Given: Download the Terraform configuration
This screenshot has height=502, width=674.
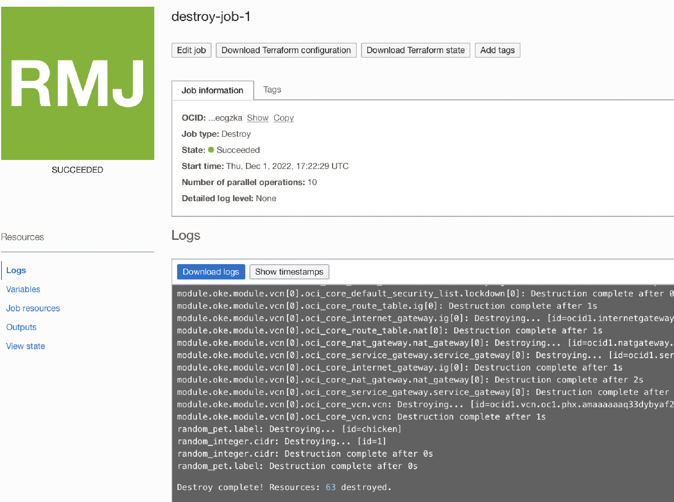Looking at the screenshot, I should [x=286, y=50].
